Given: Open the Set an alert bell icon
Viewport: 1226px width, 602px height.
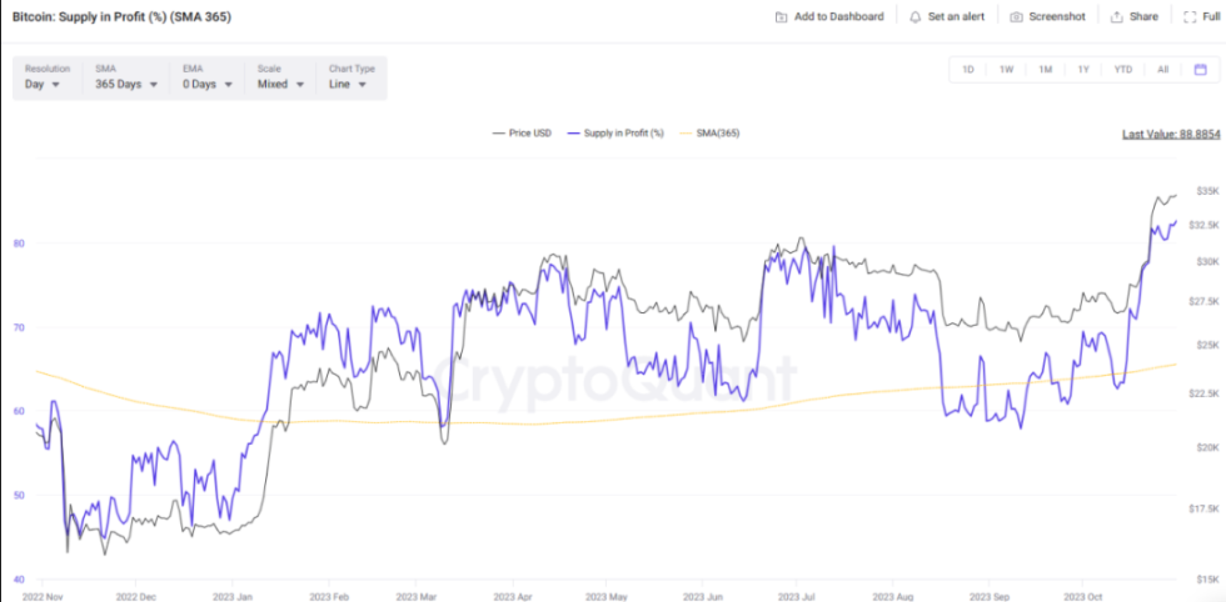Looking at the screenshot, I should point(914,17).
